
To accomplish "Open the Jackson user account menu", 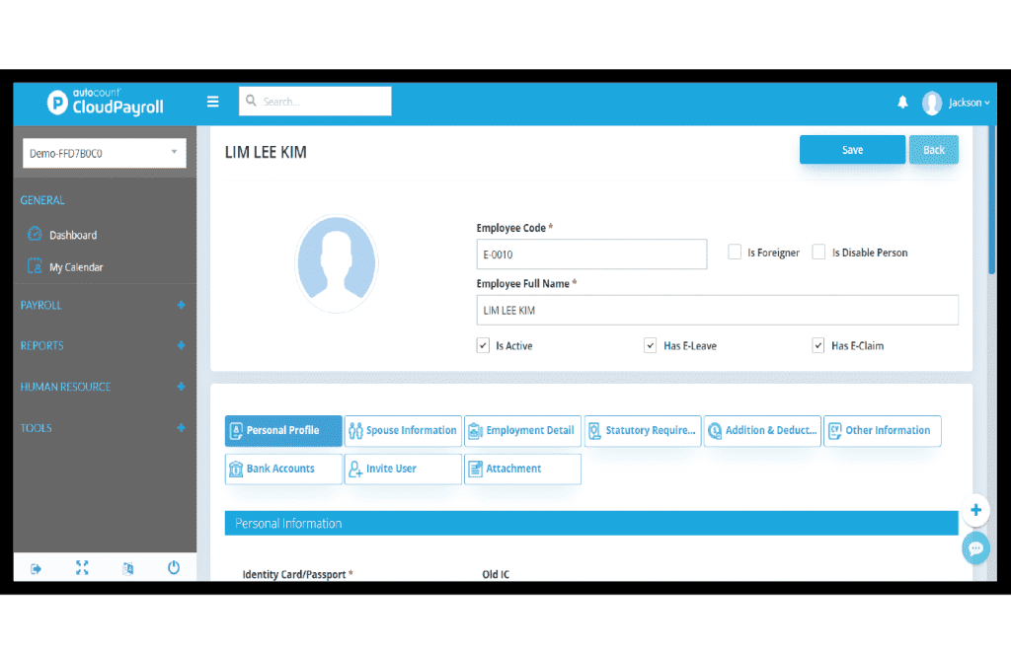I will pyautogui.click(x=956, y=103).
